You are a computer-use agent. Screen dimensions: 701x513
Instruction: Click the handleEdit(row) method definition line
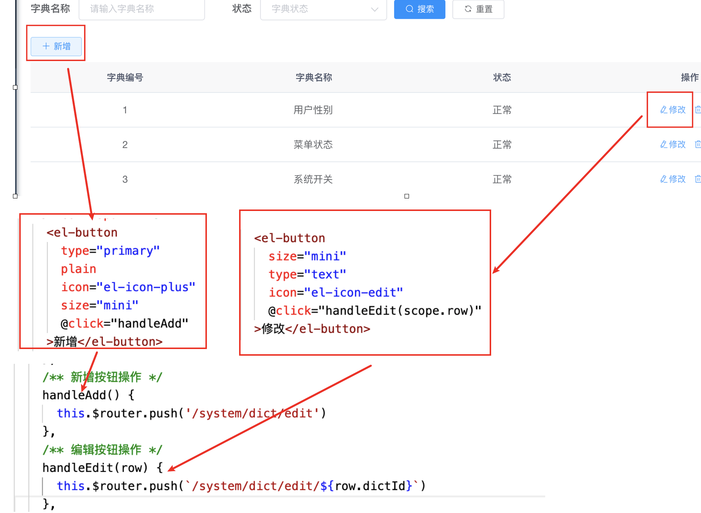(x=103, y=468)
